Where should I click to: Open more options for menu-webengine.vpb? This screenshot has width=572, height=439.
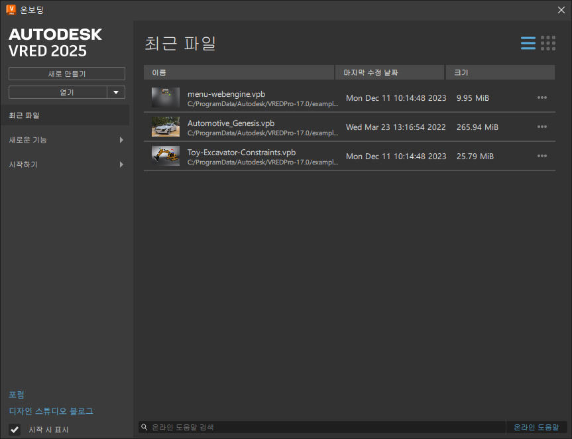[542, 97]
